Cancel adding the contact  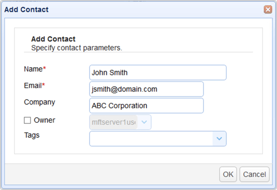254,174
